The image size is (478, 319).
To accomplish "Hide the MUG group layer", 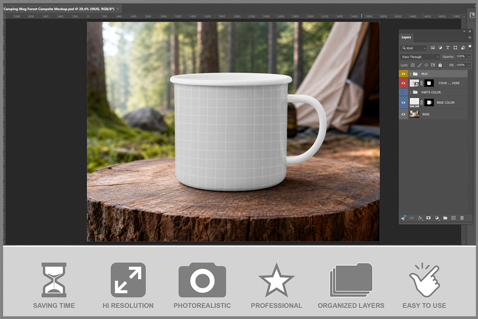I will click(404, 74).
